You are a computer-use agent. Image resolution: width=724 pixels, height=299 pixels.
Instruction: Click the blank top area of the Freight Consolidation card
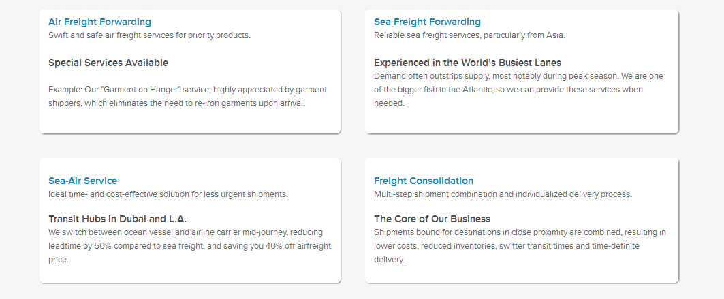[x=521, y=166]
